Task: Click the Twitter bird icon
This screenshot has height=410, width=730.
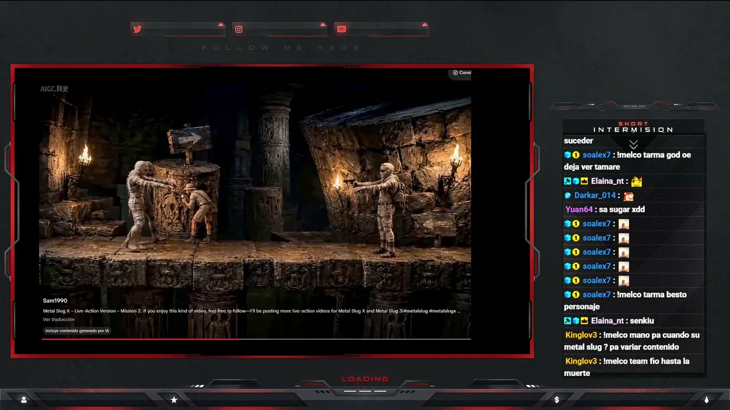Action: pos(137,29)
